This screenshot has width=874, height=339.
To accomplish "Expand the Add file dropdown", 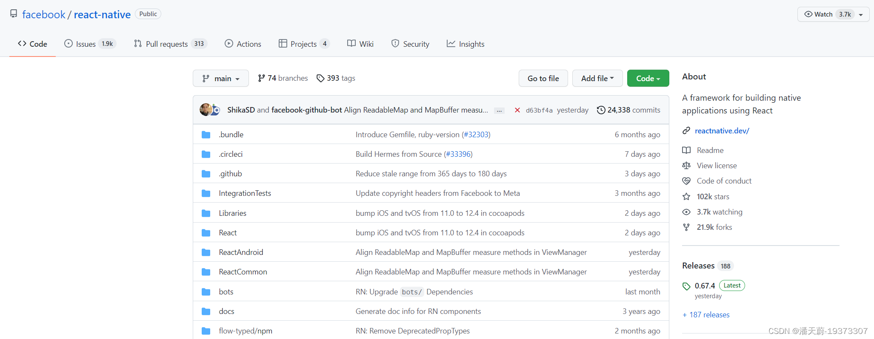I will pyautogui.click(x=597, y=78).
